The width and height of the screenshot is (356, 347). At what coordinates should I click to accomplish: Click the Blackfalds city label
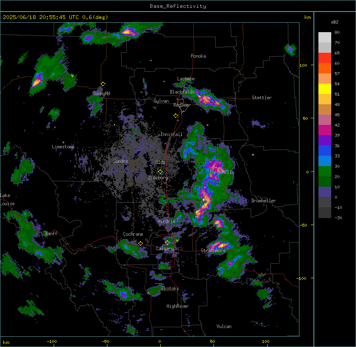coord(182,92)
